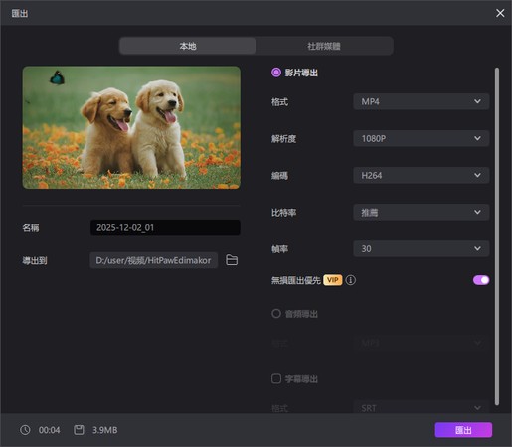This screenshot has height=447, width=512.
Task: Click the 無損匯出優先 label
Action: coord(296,280)
